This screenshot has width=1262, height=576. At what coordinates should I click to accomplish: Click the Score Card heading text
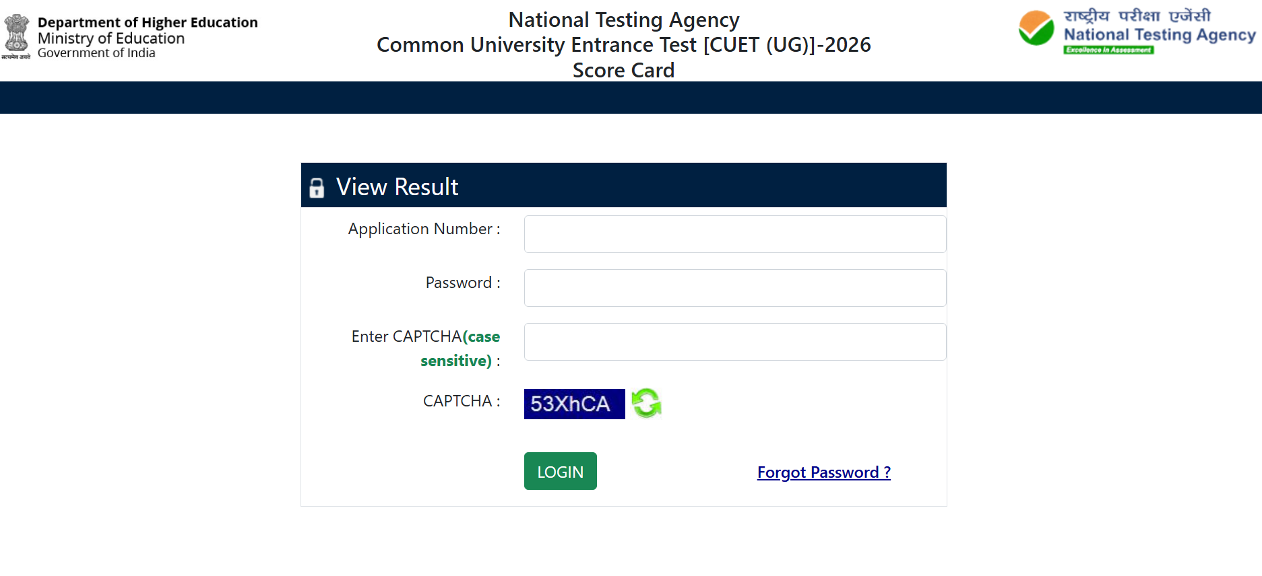624,70
